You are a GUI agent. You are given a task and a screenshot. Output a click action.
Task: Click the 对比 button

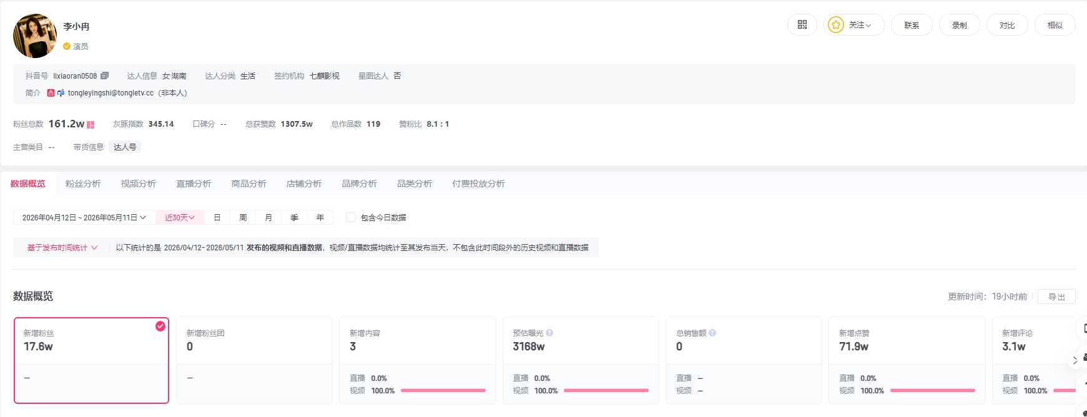[1007, 25]
